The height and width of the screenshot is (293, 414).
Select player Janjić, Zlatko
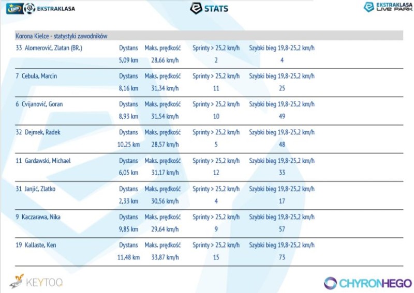point(40,189)
